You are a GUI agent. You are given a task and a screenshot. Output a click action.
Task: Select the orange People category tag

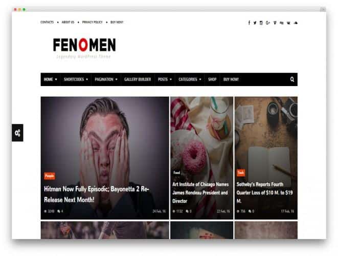(x=50, y=176)
